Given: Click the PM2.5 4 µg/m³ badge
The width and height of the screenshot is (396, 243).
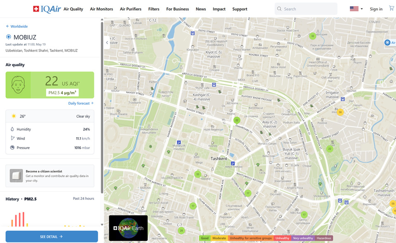Looking at the screenshot, I should point(62,93).
